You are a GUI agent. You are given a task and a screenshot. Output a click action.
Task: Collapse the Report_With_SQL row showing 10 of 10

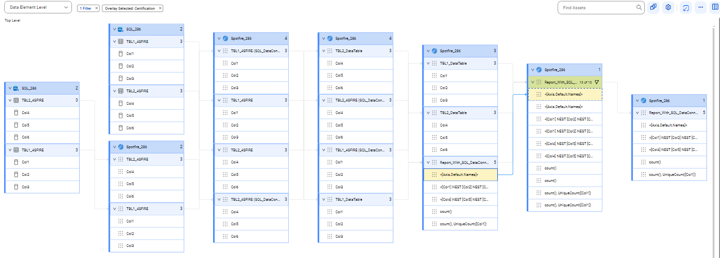click(x=533, y=82)
